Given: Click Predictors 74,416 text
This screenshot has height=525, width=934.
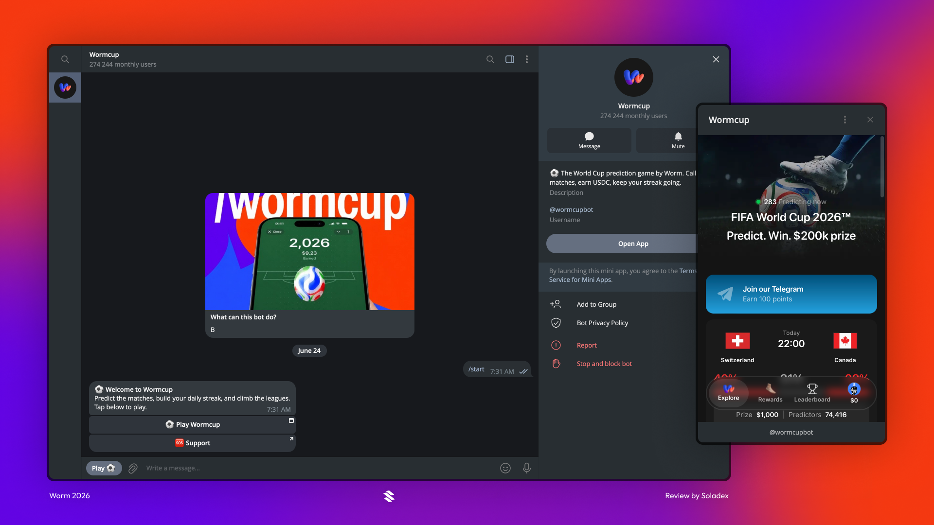Looking at the screenshot, I should pyautogui.click(x=817, y=415).
